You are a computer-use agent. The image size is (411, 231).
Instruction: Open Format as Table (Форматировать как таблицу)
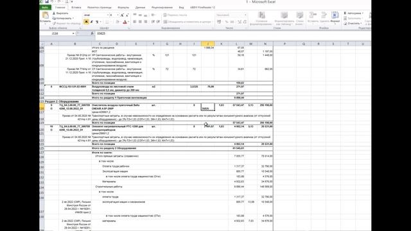(x=284, y=19)
